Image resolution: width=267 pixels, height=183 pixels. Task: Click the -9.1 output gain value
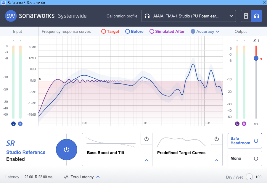[x=256, y=41]
